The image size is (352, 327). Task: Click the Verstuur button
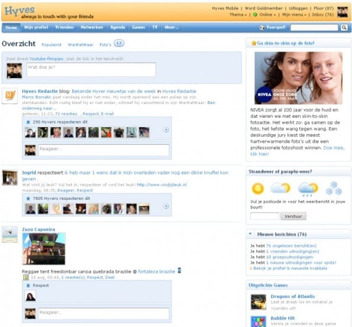click(293, 216)
